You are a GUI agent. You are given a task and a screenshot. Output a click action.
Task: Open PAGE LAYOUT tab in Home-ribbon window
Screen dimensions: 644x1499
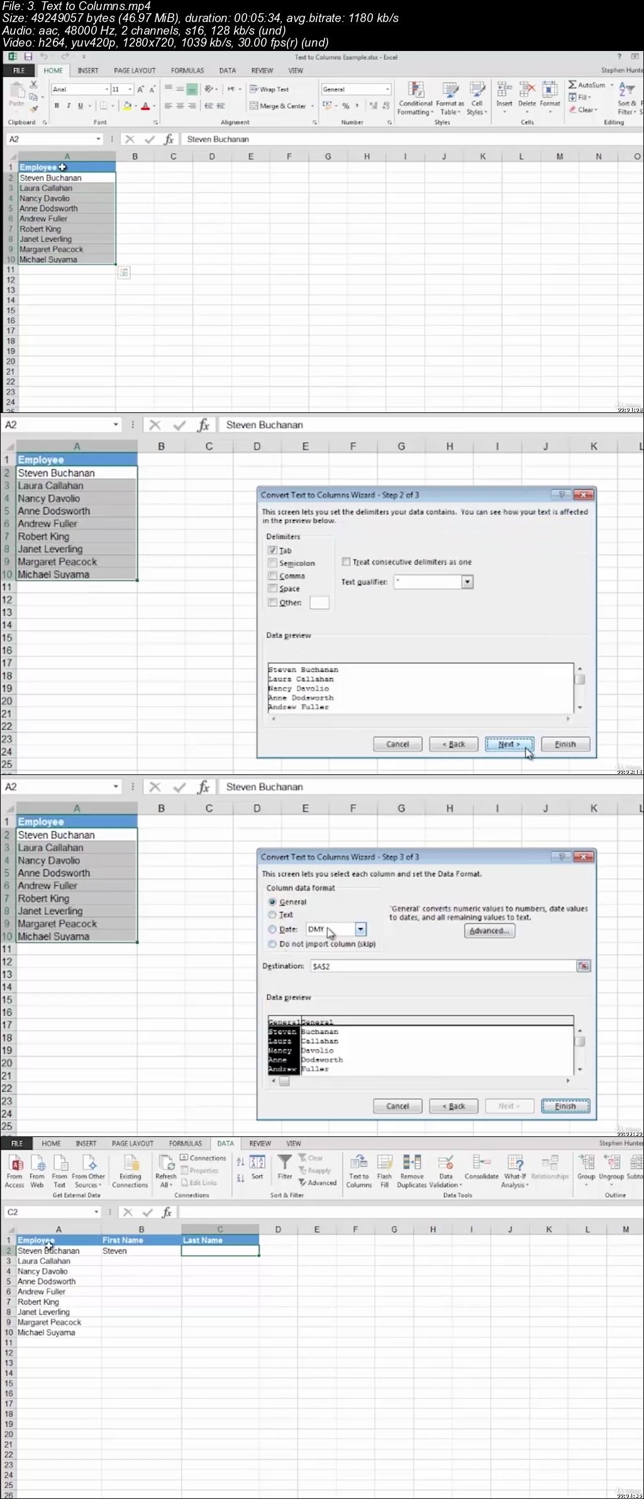tap(135, 71)
